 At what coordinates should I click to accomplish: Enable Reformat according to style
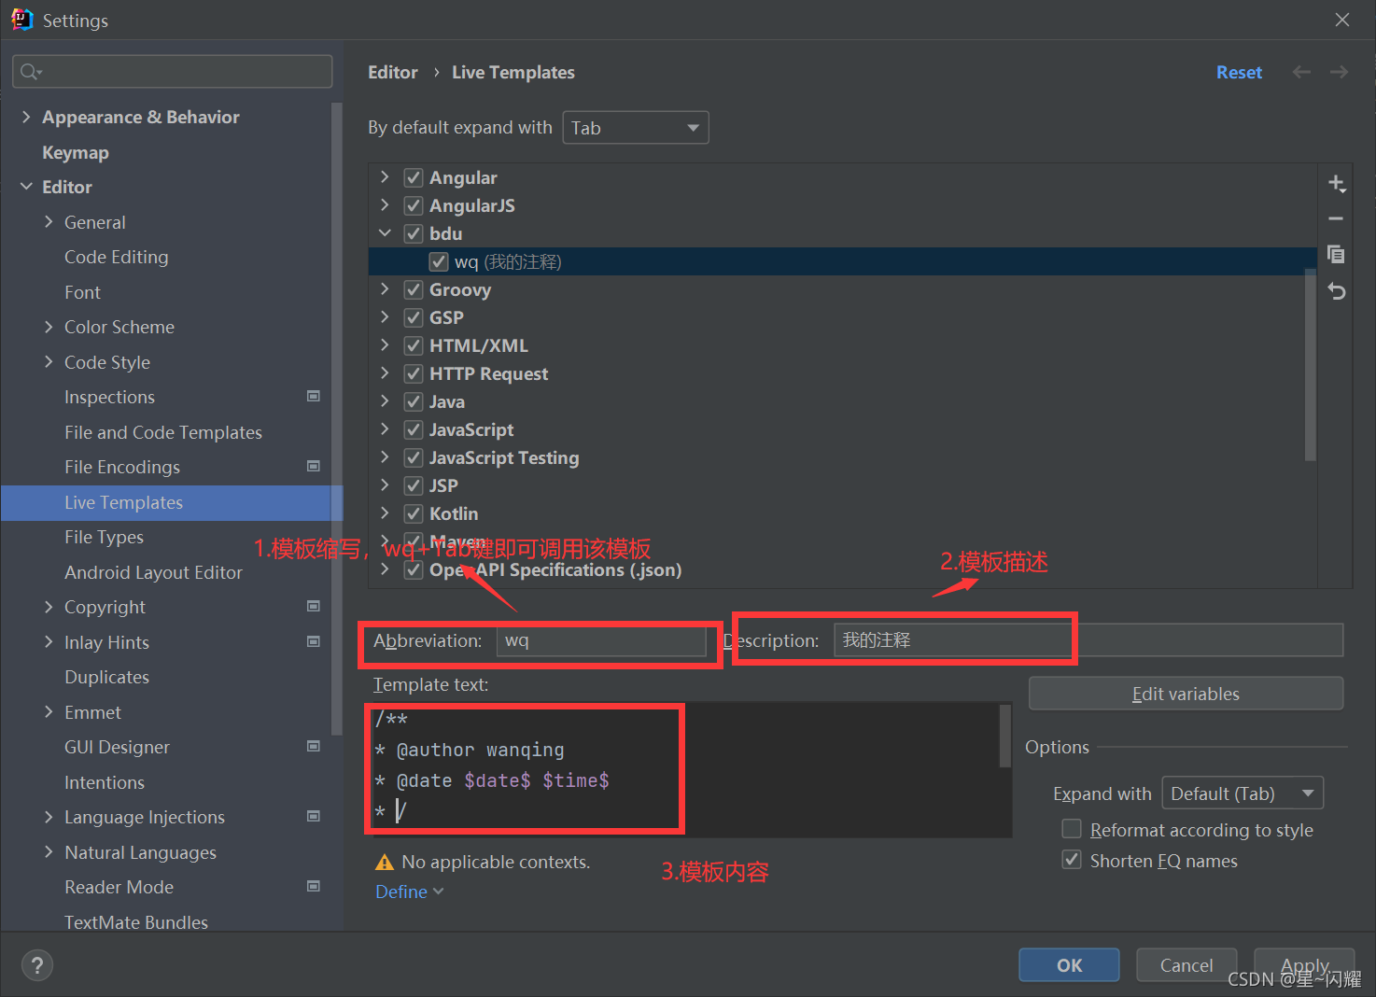point(1072,829)
